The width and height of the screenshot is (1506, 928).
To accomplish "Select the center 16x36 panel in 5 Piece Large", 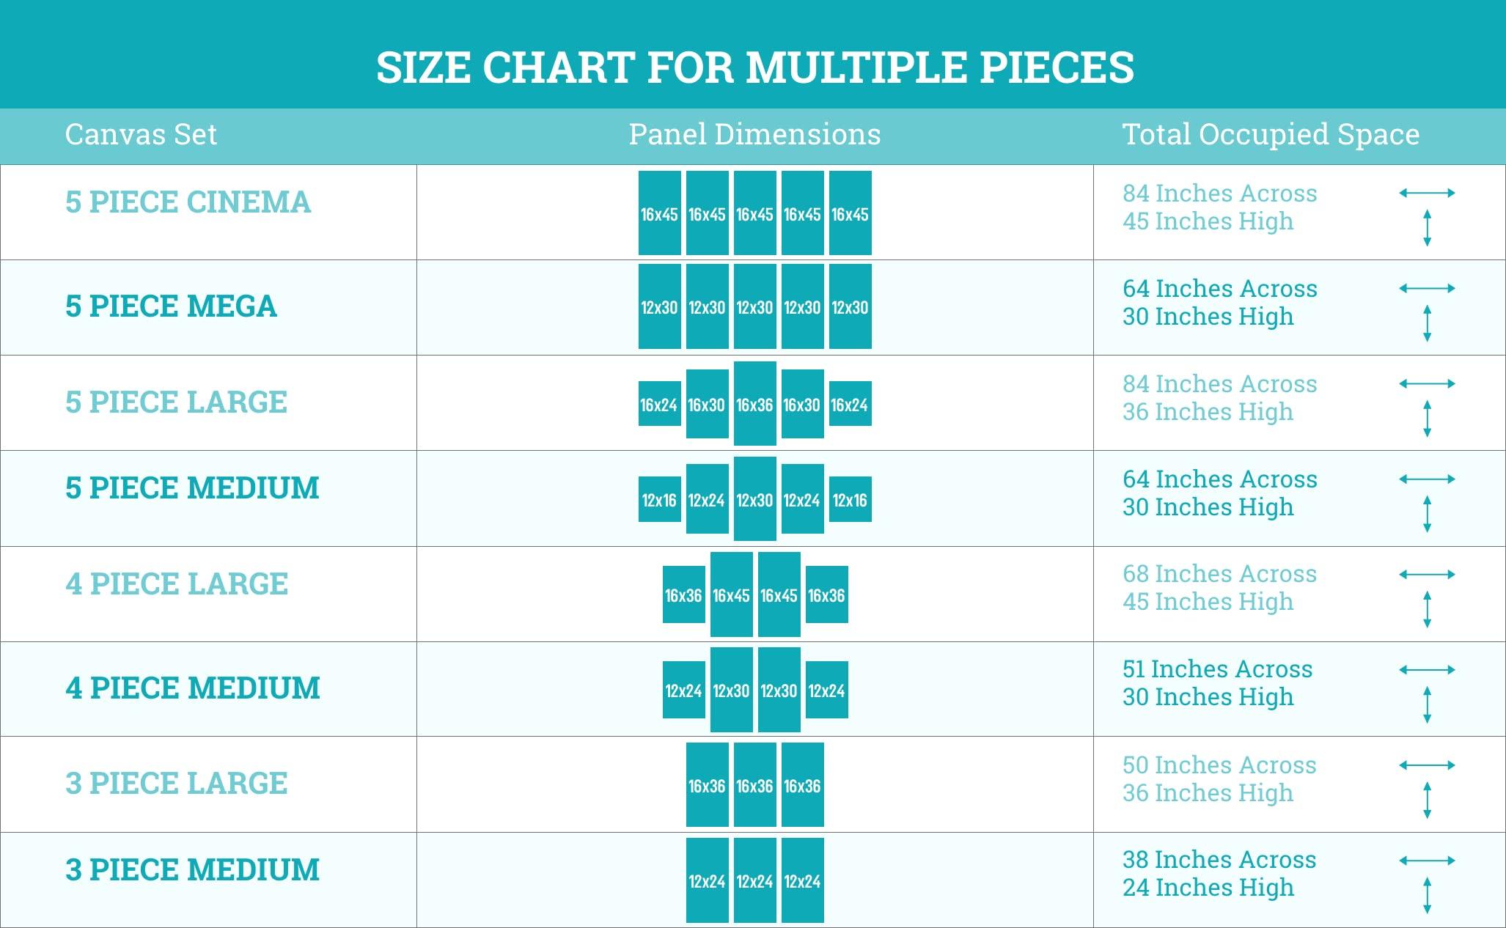I will (754, 404).
